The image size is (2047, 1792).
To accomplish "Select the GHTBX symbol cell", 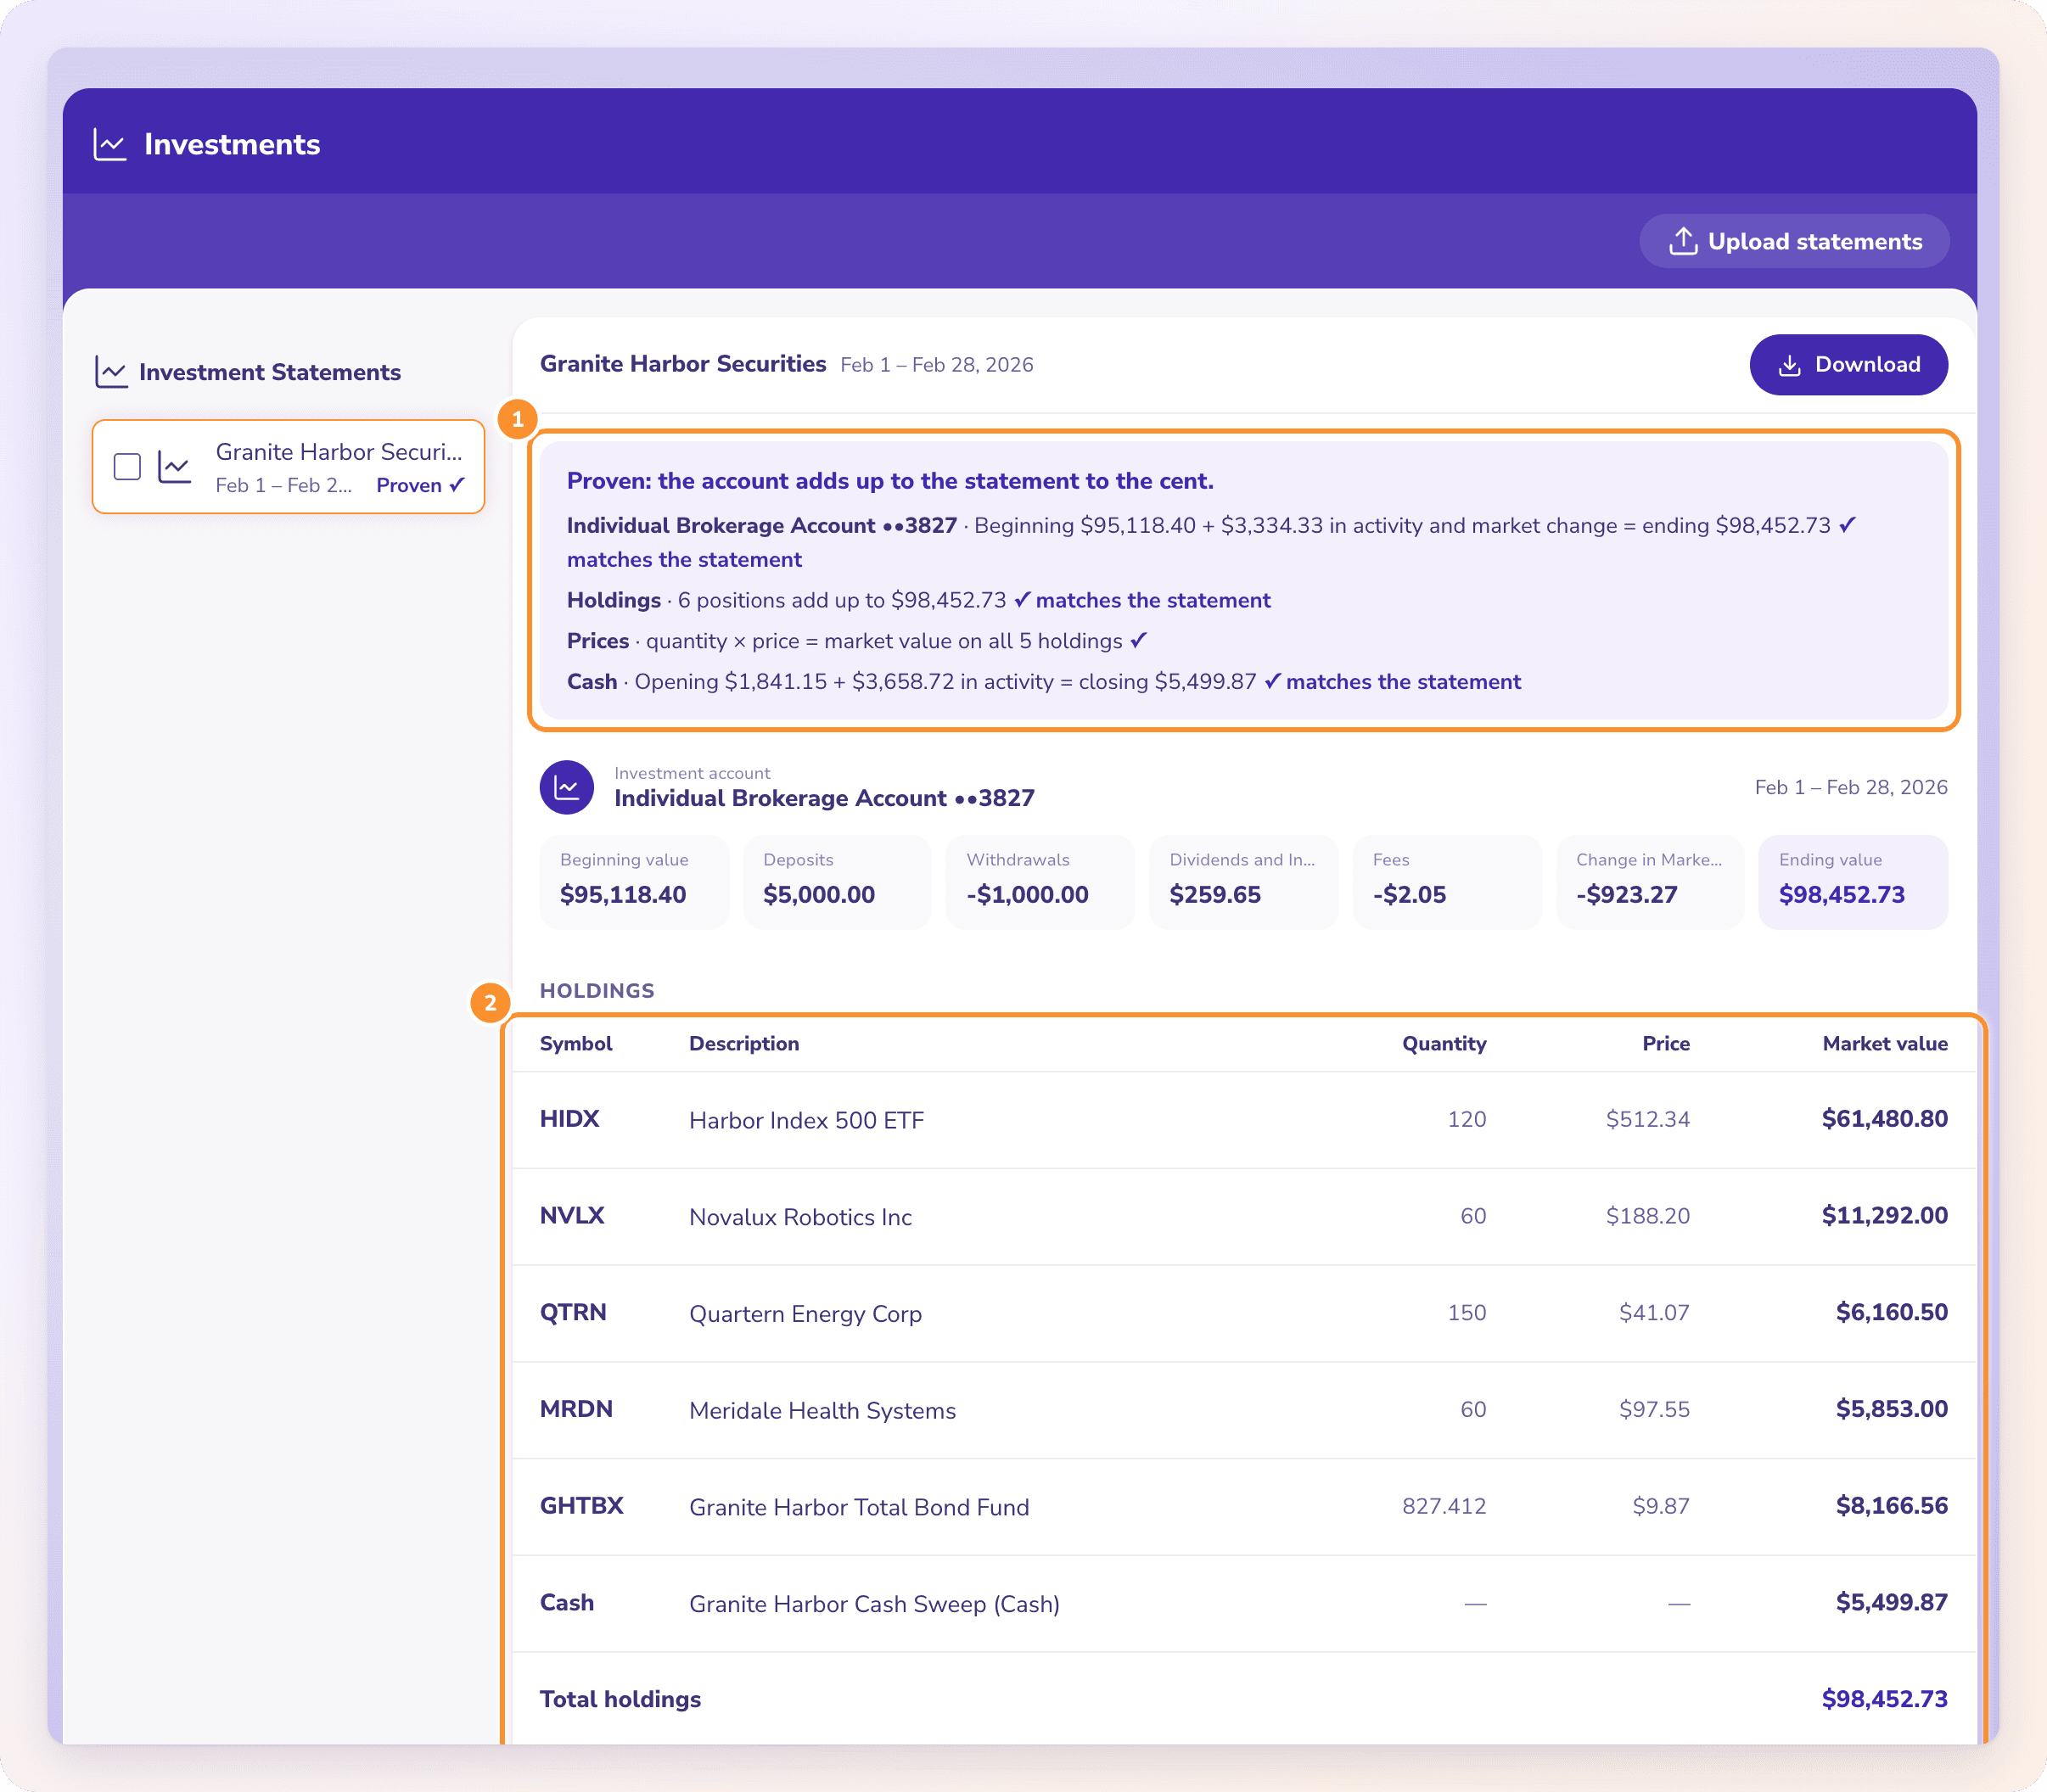I will click(x=582, y=1506).
